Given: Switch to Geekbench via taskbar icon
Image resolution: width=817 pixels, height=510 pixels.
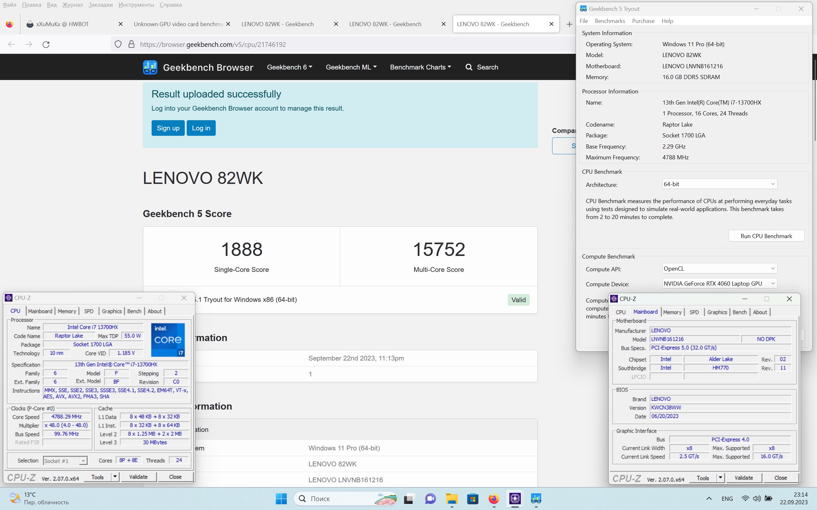Looking at the screenshot, I should point(536,499).
